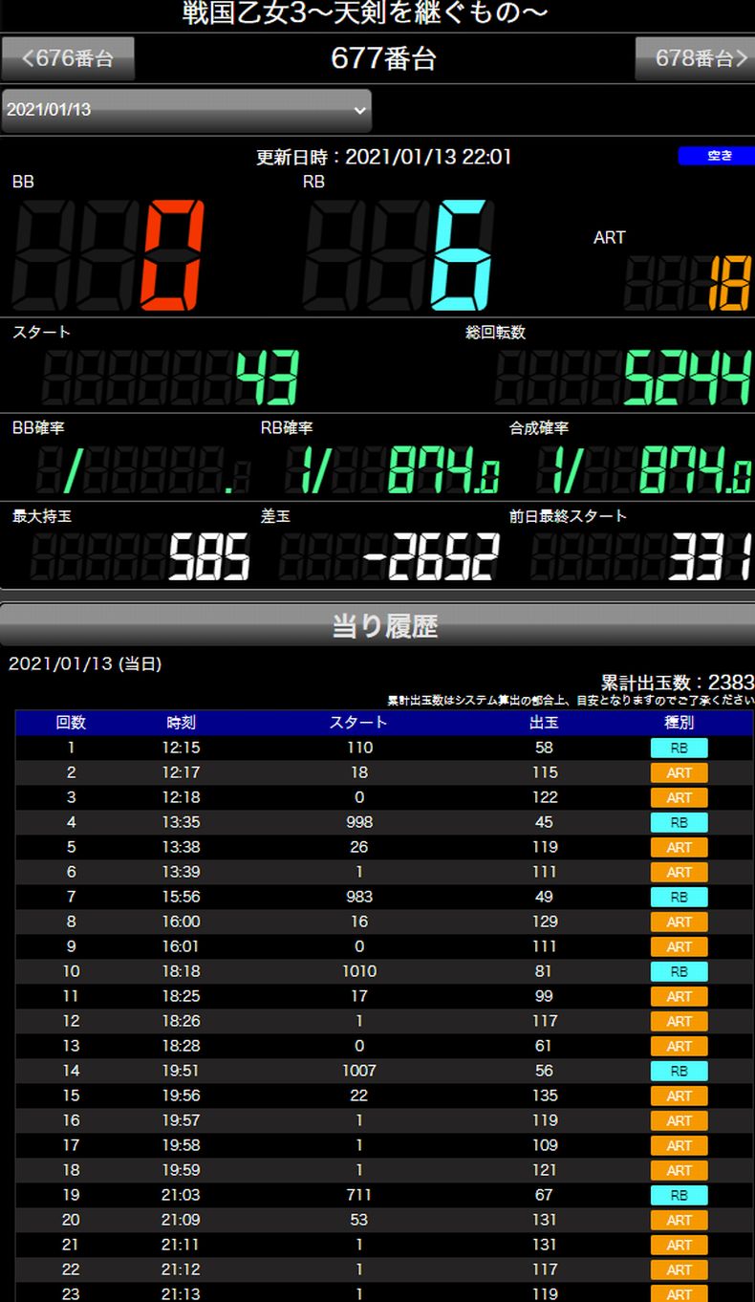Click the 677番台 machine title

tap(384, 58)
